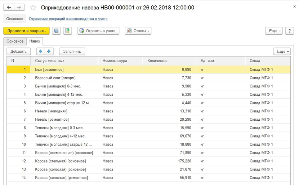Select the Навоз tab
The width and height of the screenshot is (299, 185).
35,41
